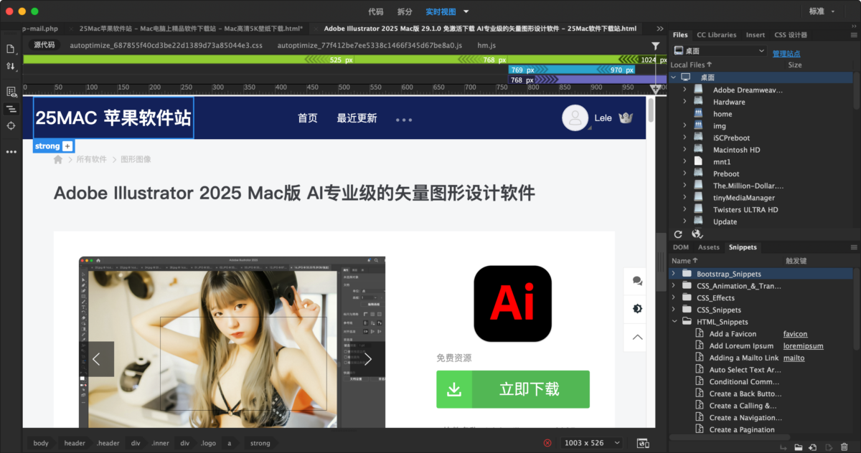Click the trash icon to remove snippet

(x=843, y=447)
